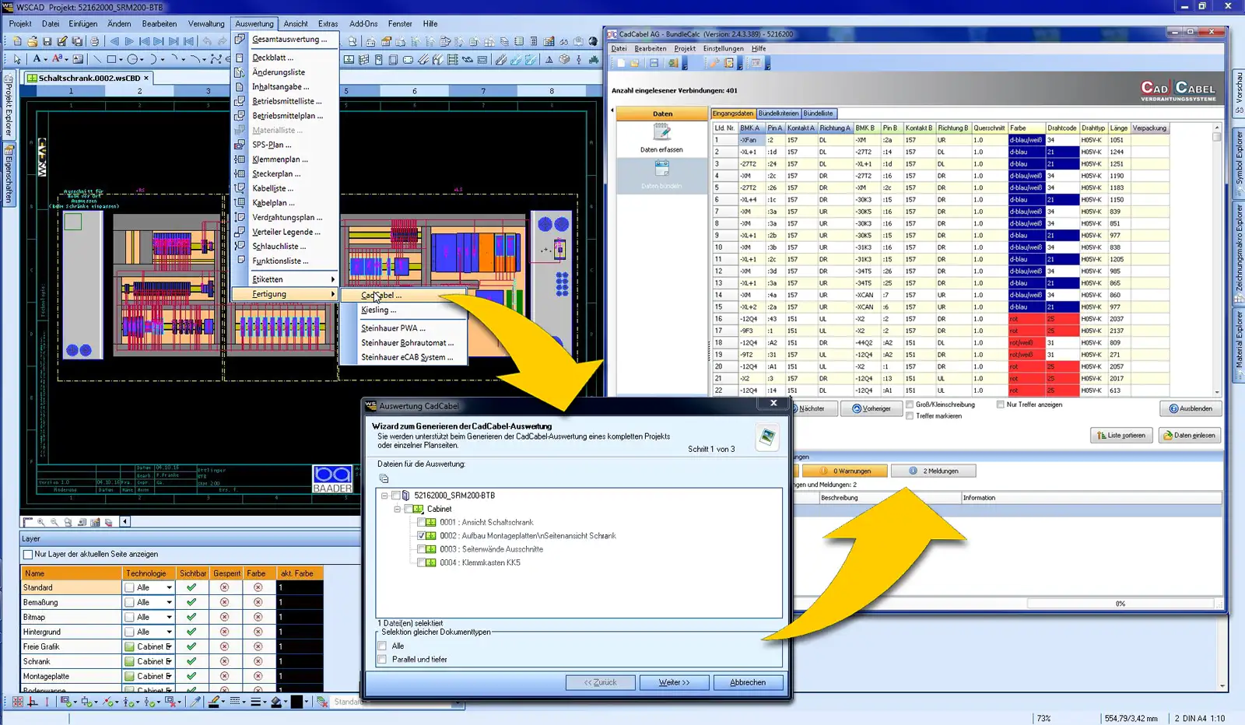The width and height of the screenshot is (1245, 725).
Task: Open Einstellungen menu in CadCabel
Action: coord(723,49)
